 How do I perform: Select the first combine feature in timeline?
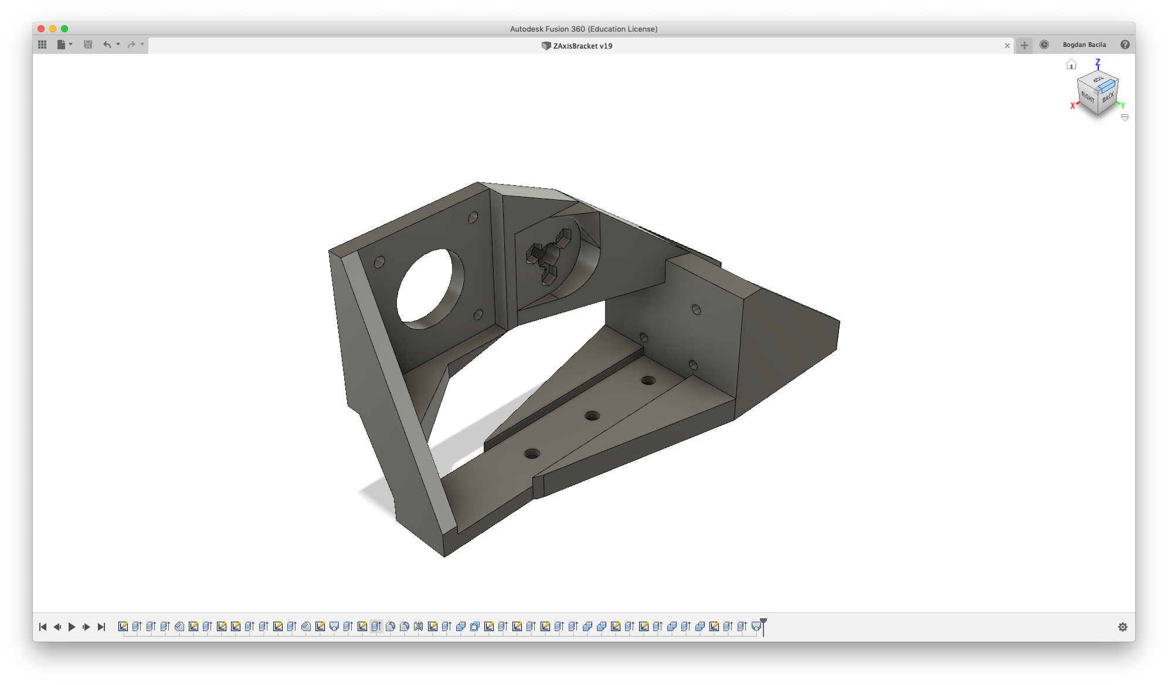(x=461, y=626)
